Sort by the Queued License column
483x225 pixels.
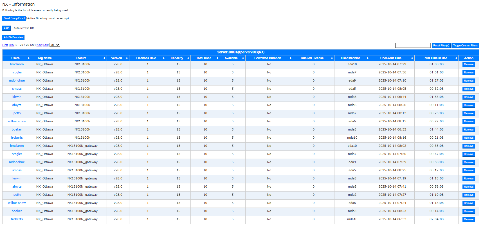click(313, 58)
